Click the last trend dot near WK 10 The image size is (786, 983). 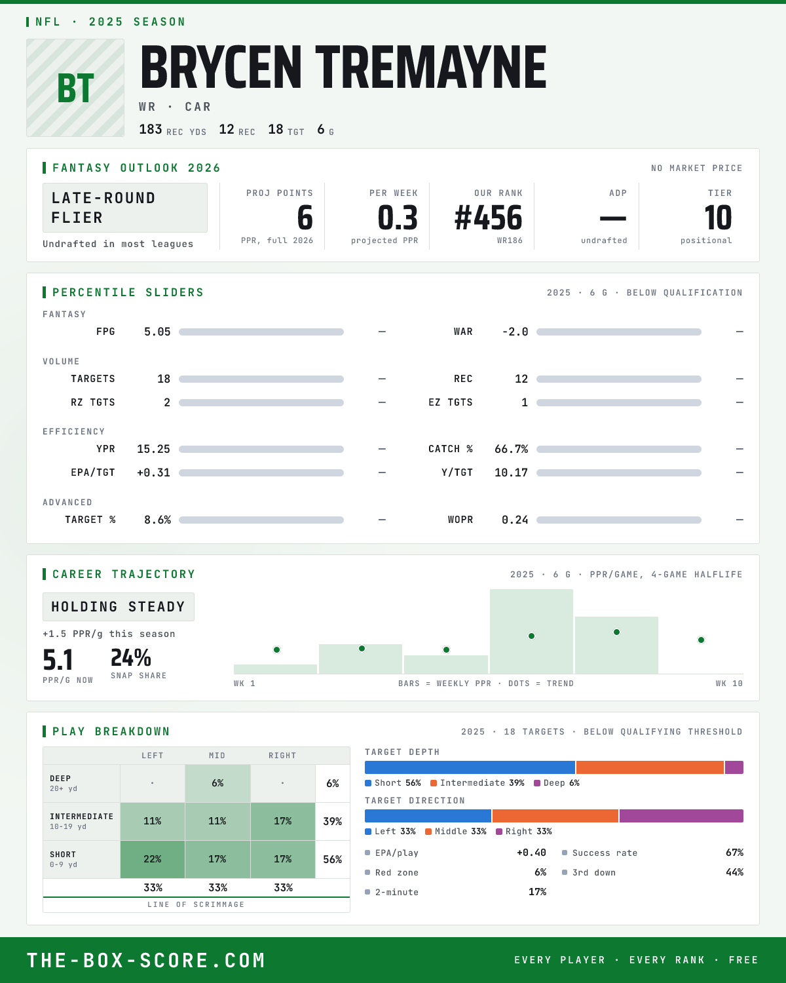[701, 640]
